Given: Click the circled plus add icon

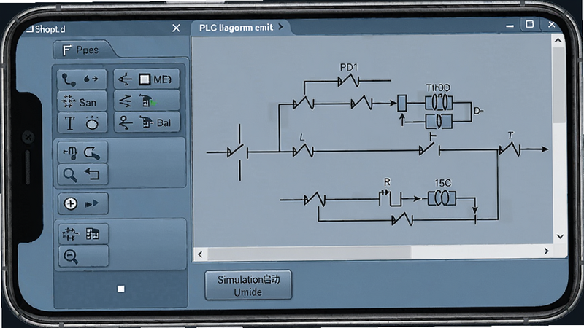Looking at the screenshot, I should pyautogui.click(x=70, y=203).
